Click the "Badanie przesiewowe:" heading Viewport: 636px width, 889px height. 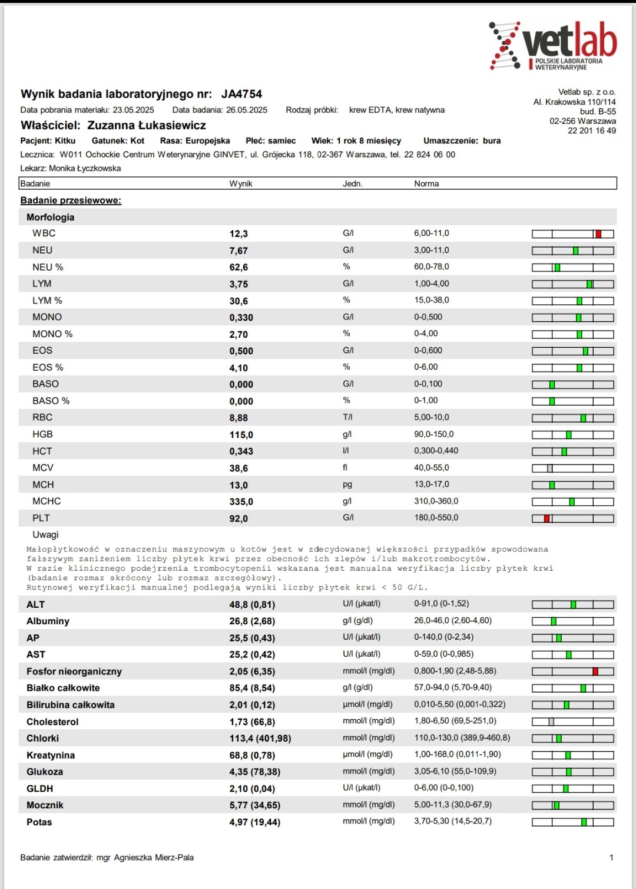[x=71, y=200]
